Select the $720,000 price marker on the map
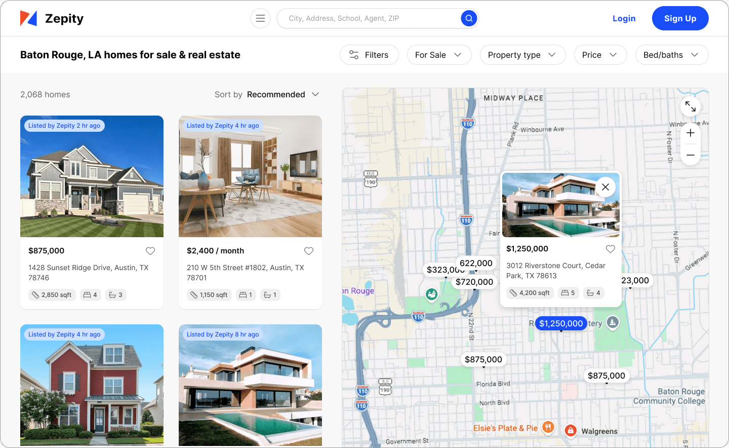729x448 pixels. coord(474,282)
